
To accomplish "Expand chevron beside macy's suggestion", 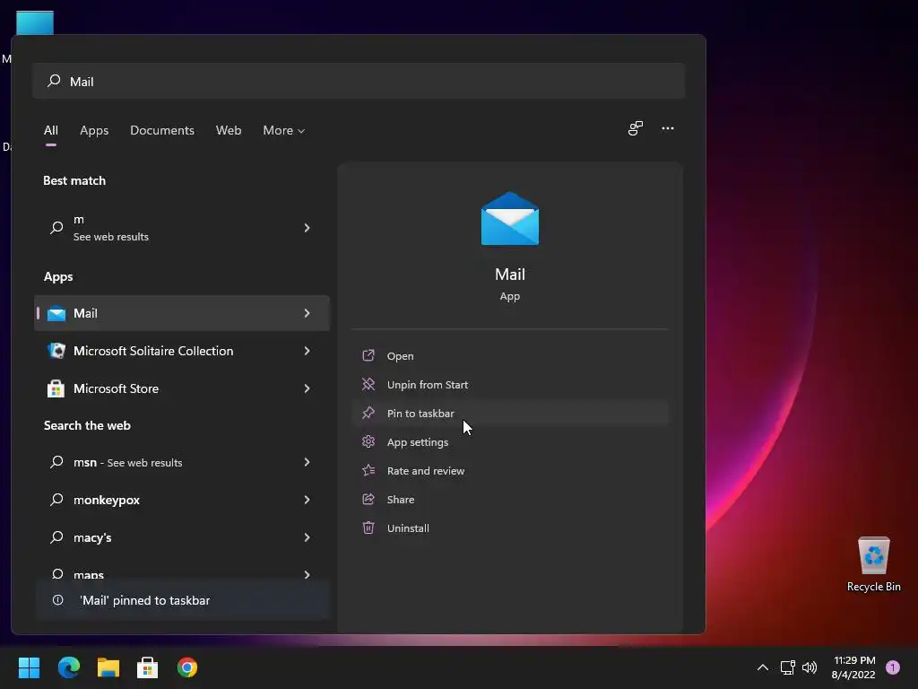I will click(307, 536).
